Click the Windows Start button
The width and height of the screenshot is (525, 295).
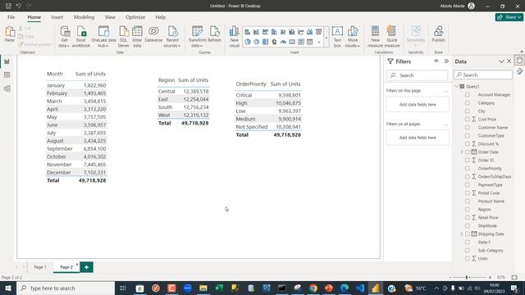click(x=7, y=288)
